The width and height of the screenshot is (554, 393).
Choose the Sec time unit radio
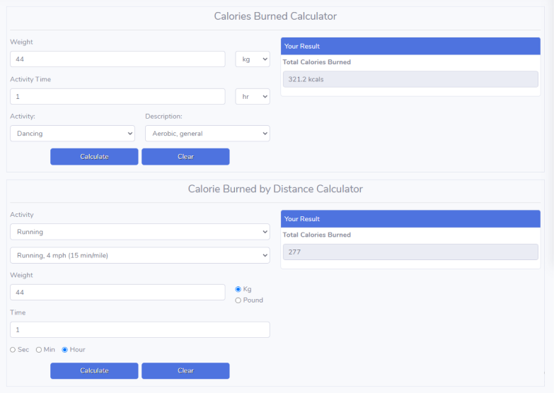click(x=13, y=350)
